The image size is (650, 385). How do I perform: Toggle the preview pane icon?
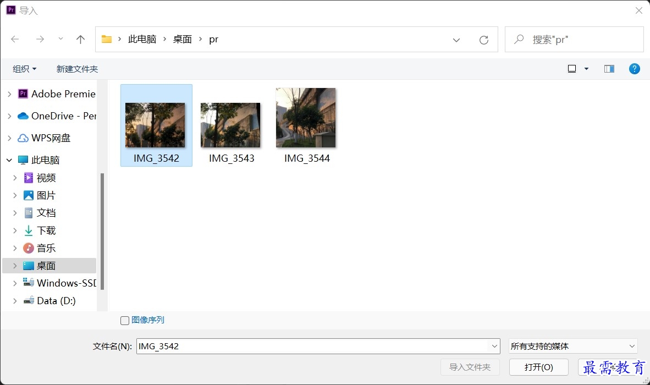[x=609, y=69]
